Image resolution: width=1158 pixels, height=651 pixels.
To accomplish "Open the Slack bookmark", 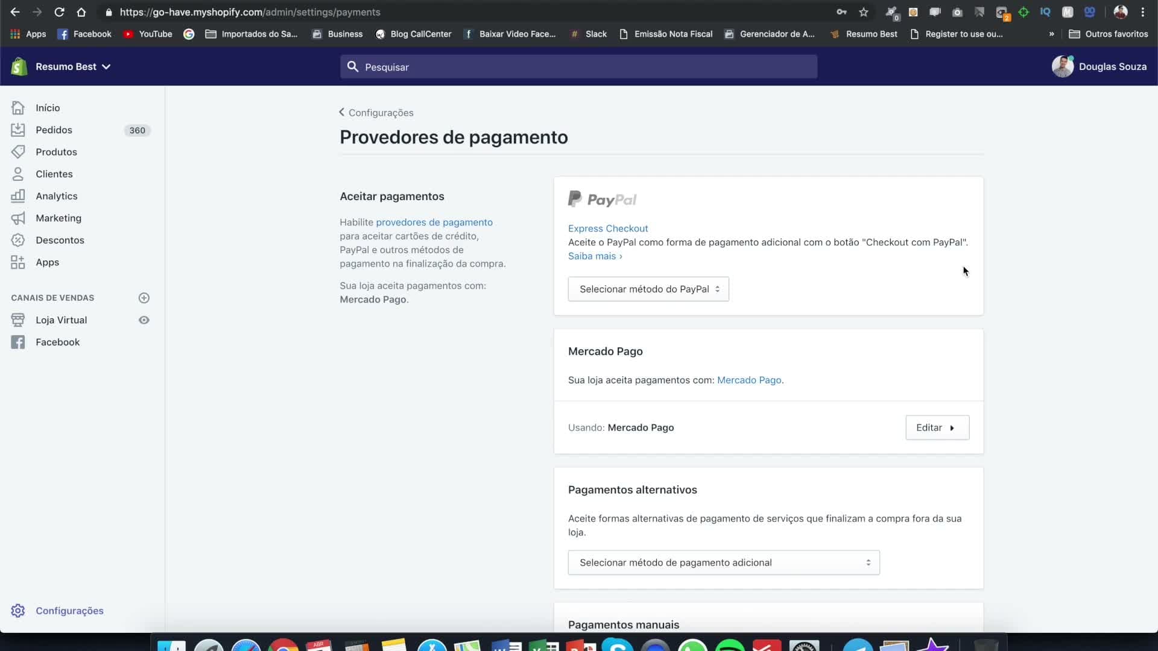I will pos(589,34).
